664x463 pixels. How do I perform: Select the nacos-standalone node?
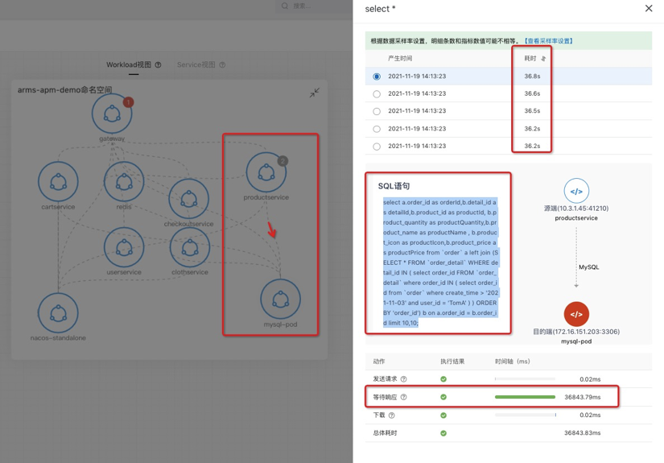pos(58,312)
